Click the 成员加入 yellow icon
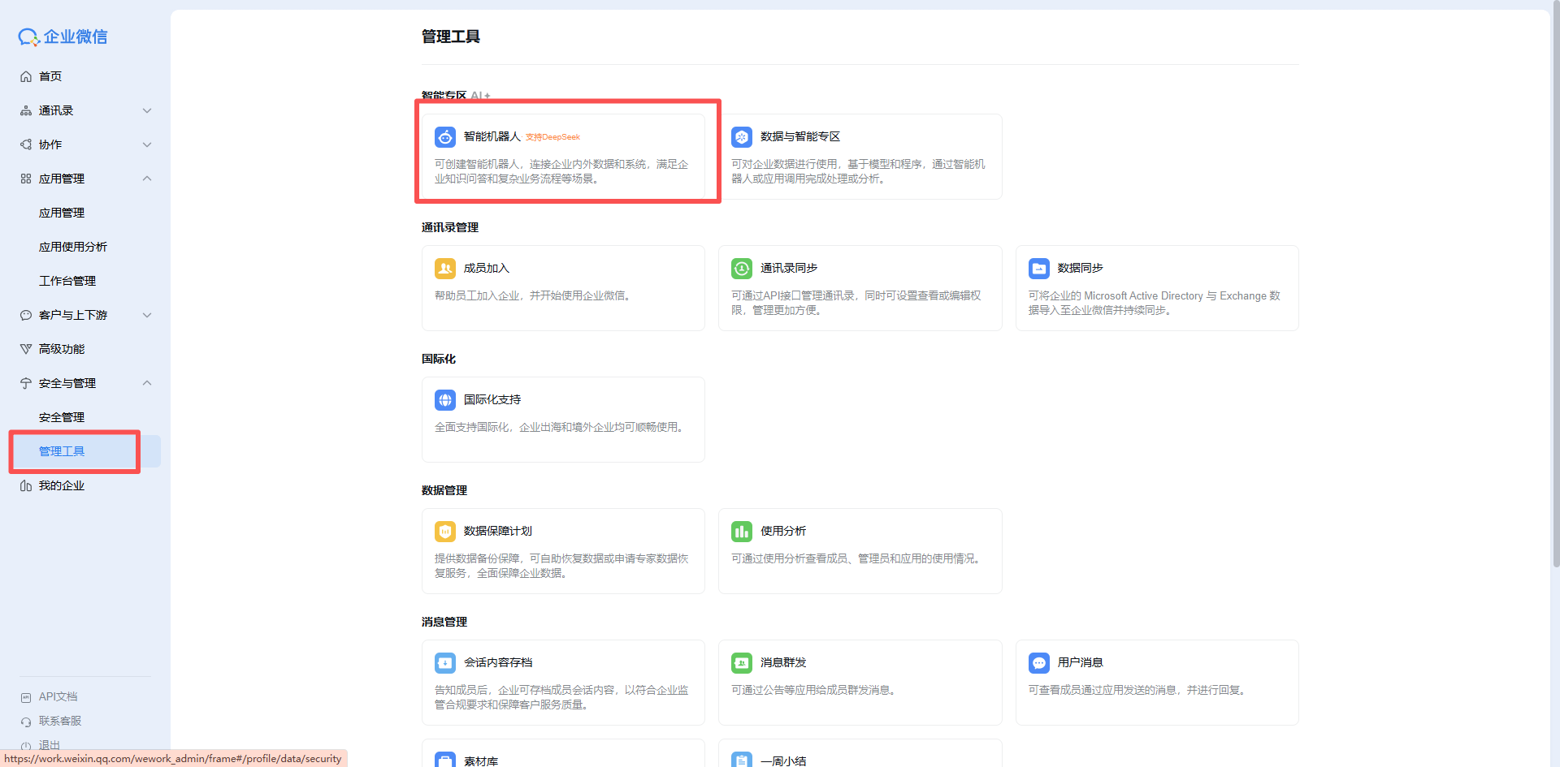The image size is (1560, 767). [445, 268]
